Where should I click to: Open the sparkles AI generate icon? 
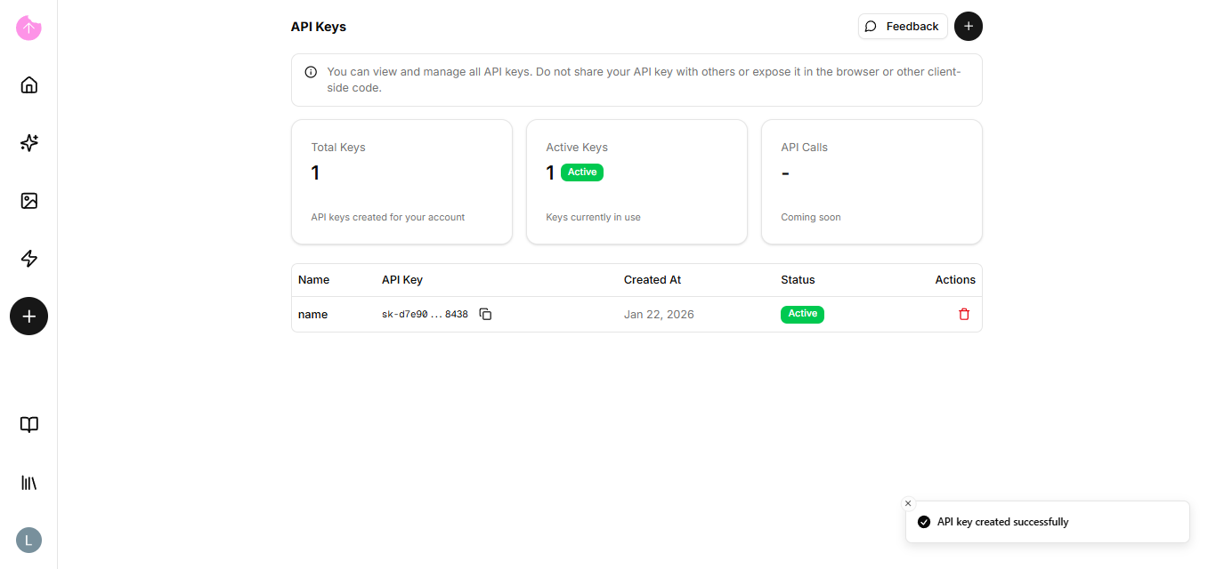pos(28,143)
